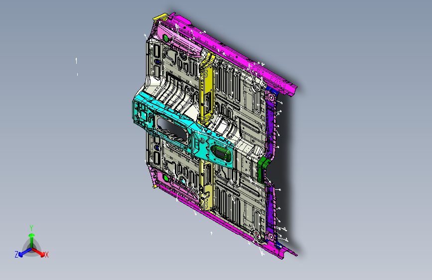The image size is (432, 280).
Task: Select the green round plug near bottom-left corner
Action: (x=166, y=178)
